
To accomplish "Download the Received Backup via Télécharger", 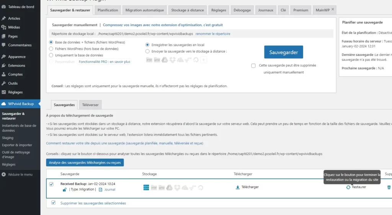I will 247,187.
